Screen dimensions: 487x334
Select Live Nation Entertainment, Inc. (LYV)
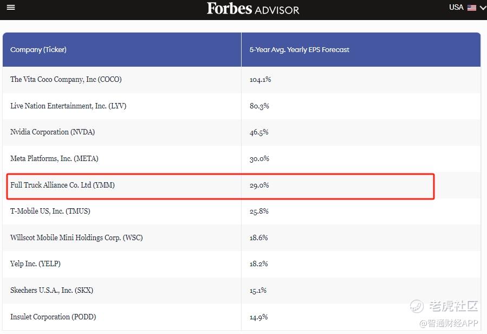[x=68, y=106]
